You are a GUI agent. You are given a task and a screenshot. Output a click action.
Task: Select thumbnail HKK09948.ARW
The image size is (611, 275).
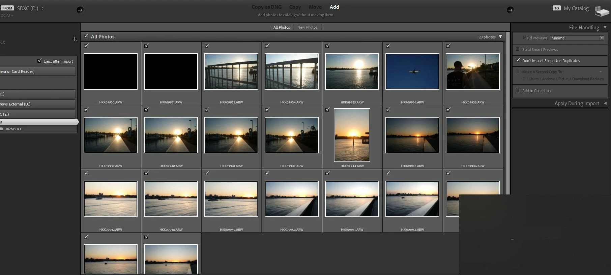pyautogui.click(x=171, y=199)
